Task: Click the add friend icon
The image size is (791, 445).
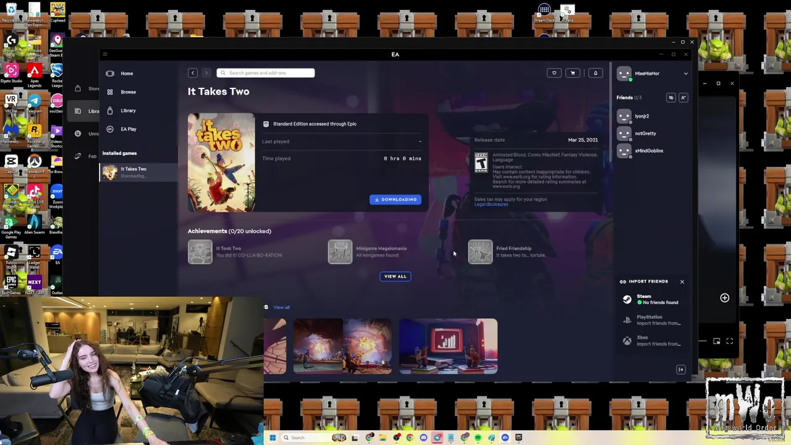Action: click(683, 98)
